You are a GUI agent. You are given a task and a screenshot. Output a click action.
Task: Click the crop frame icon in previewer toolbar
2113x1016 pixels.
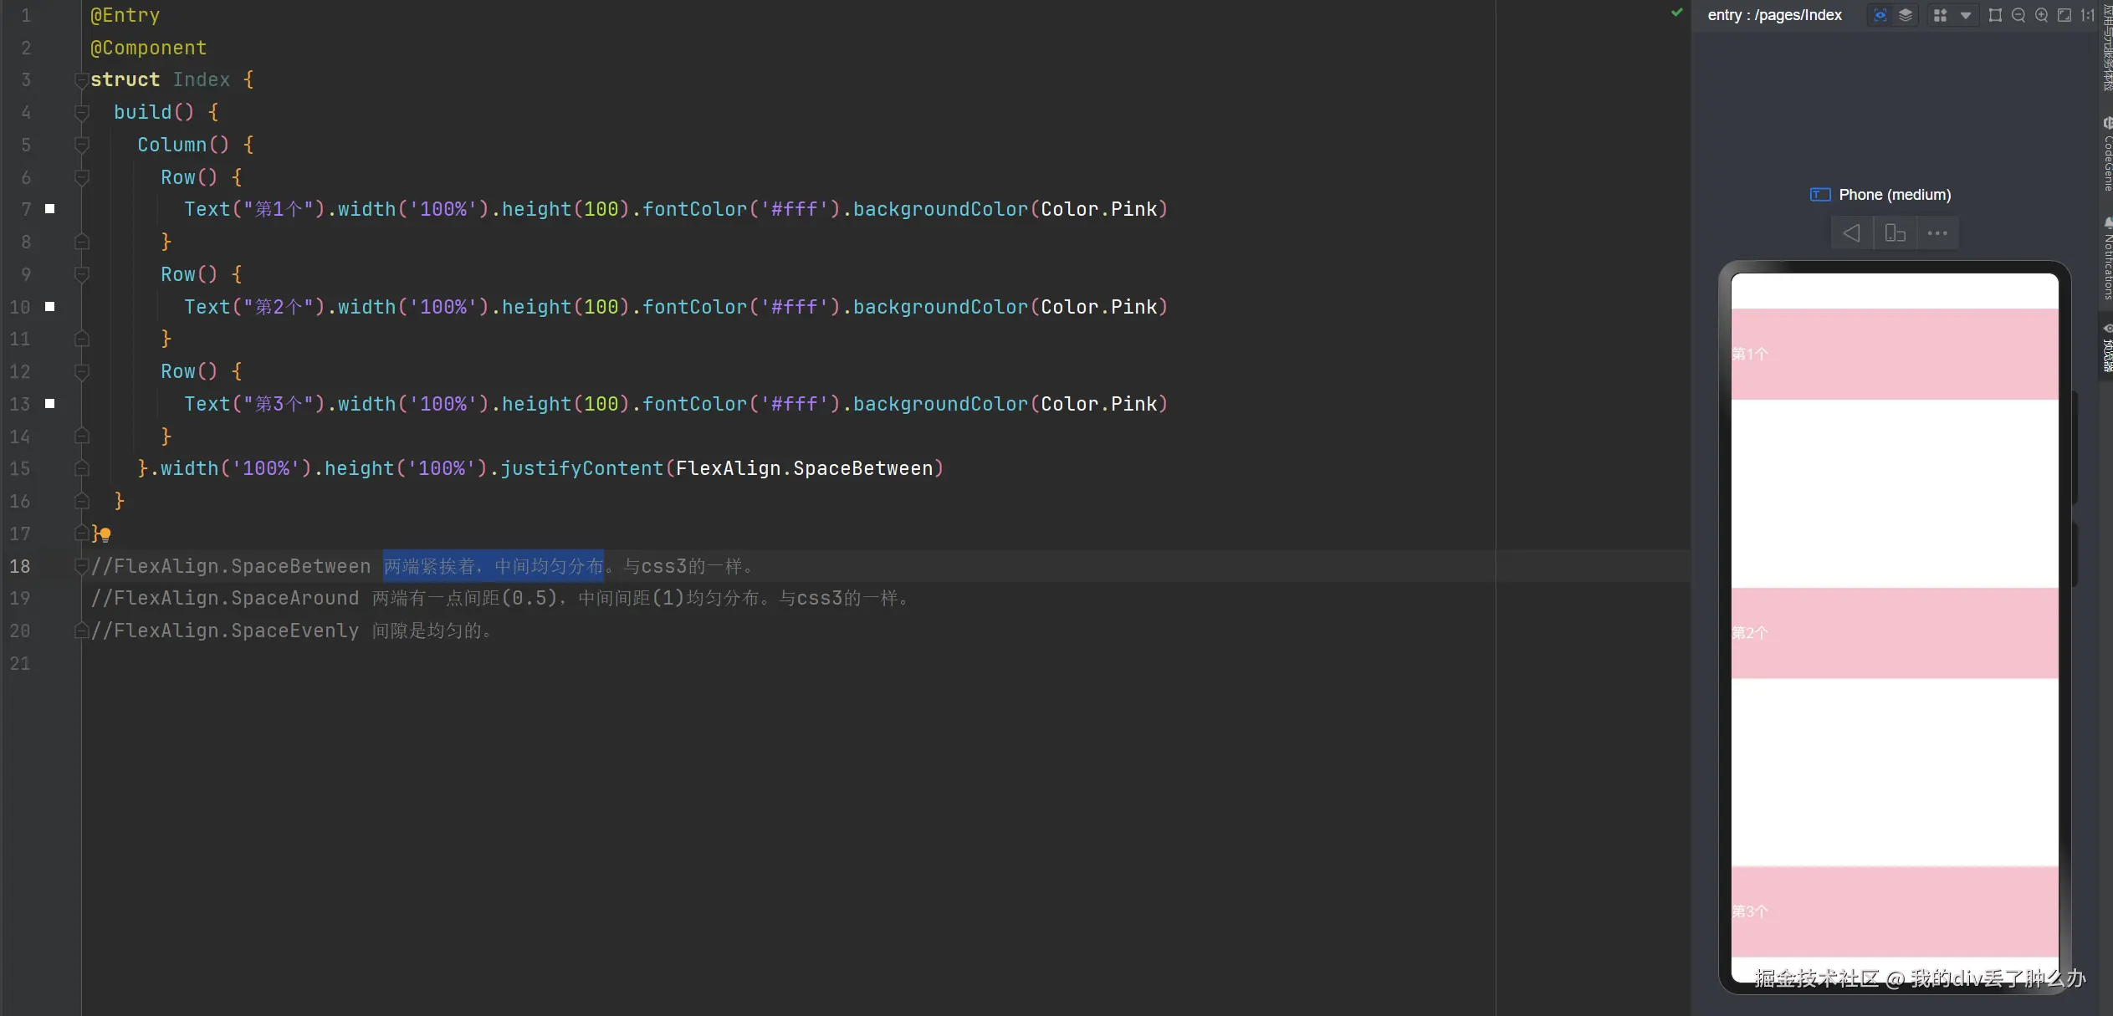click(x=1995, y=15)
